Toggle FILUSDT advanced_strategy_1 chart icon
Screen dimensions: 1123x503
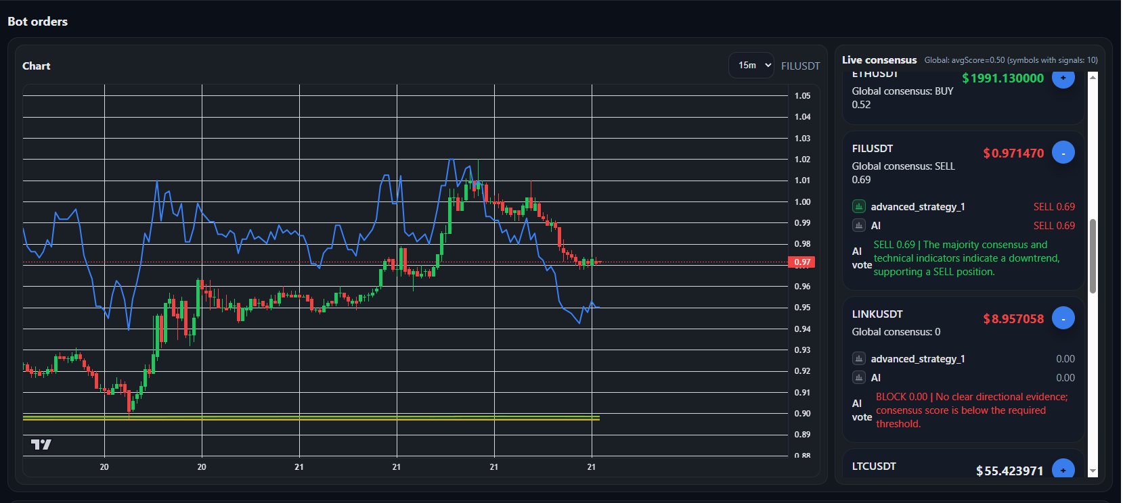click(859, 207)
